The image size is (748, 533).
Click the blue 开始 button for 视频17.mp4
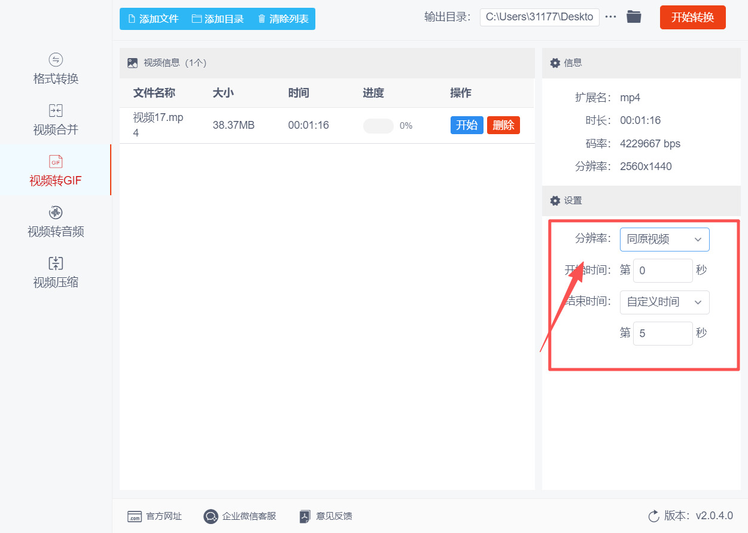(467, 125)
